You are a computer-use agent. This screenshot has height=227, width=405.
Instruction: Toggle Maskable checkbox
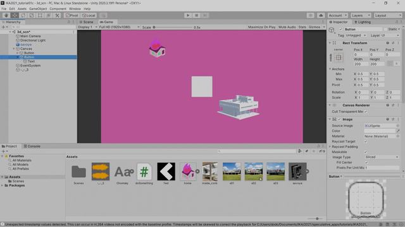point(366,152)
